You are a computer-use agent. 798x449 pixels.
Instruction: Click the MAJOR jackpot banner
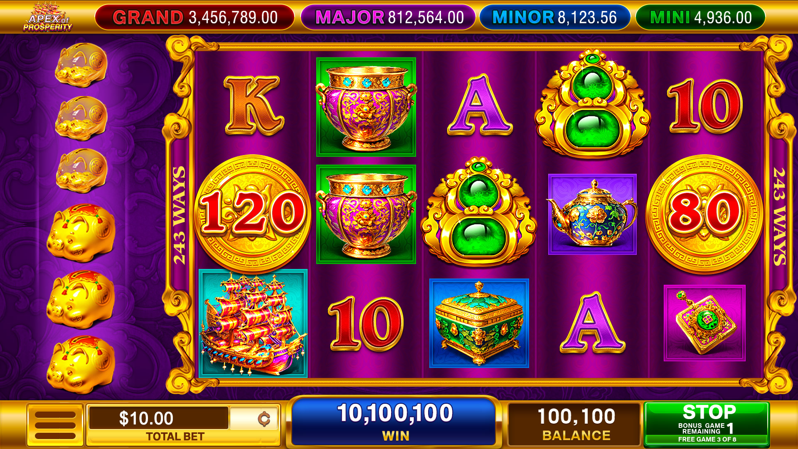click(x=388, y=17)
